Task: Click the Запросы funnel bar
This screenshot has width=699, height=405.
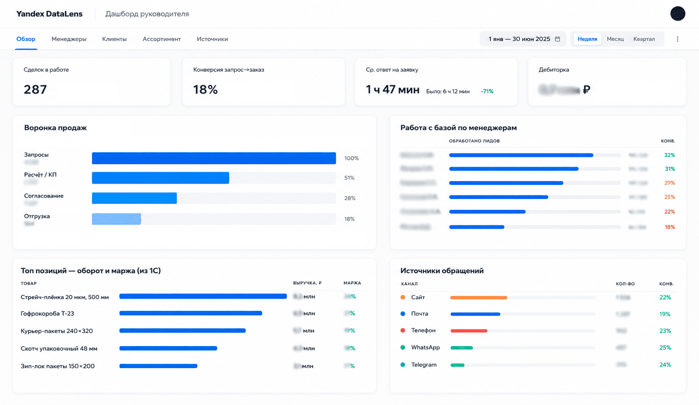Action: [214, 158]
